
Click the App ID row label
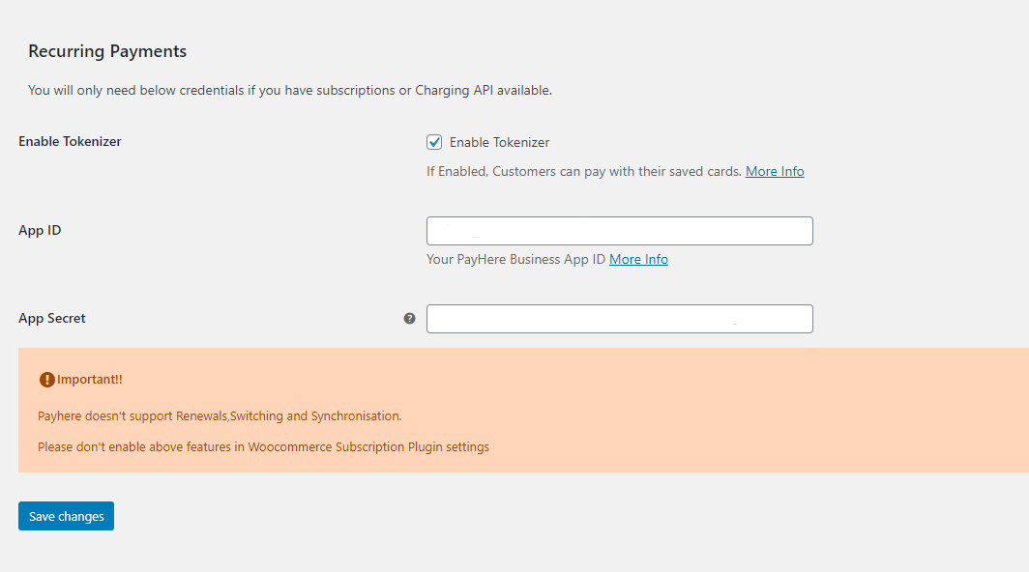pos(40,230)
